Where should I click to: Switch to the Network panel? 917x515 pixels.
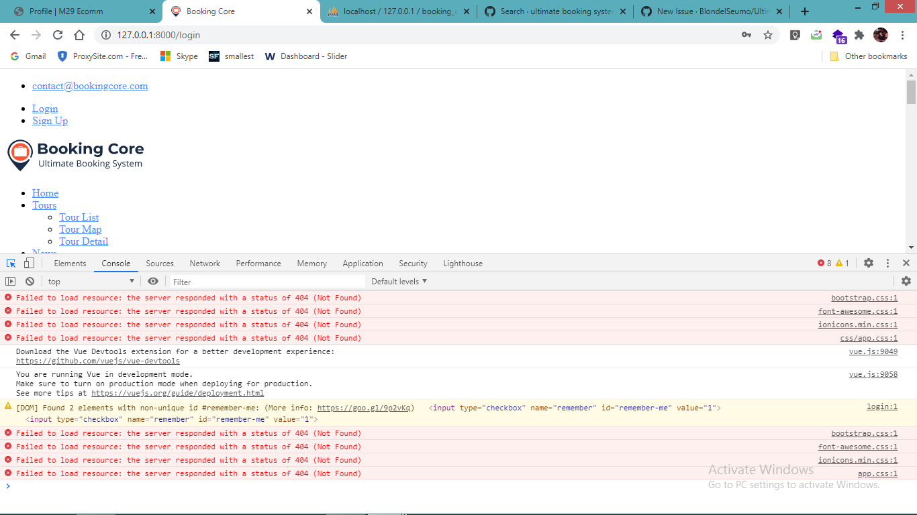[x=205, y=264]
